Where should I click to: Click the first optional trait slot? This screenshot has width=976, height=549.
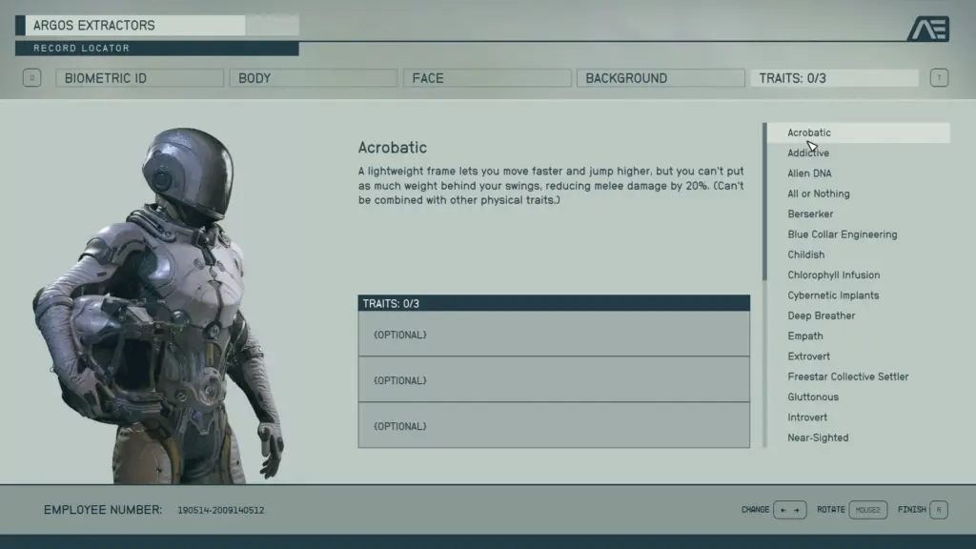point(554,335)
